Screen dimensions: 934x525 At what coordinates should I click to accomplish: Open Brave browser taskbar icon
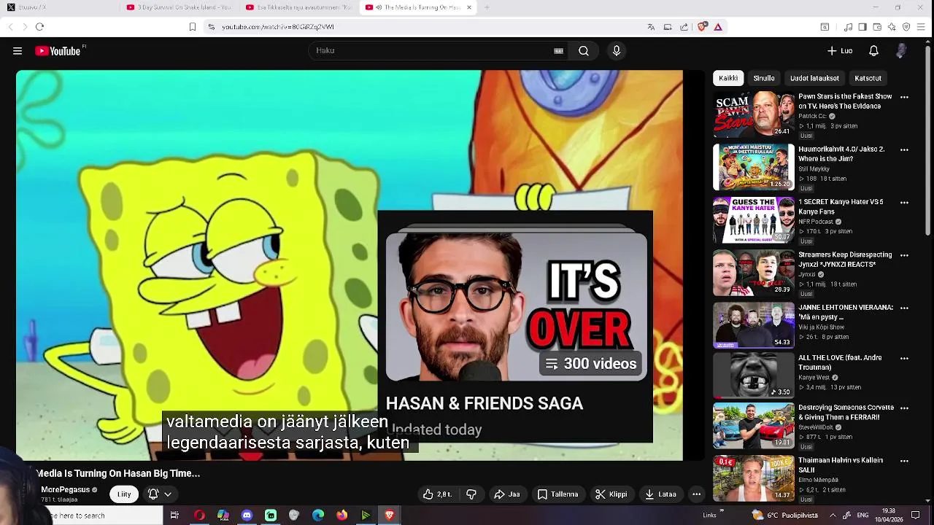389,516
